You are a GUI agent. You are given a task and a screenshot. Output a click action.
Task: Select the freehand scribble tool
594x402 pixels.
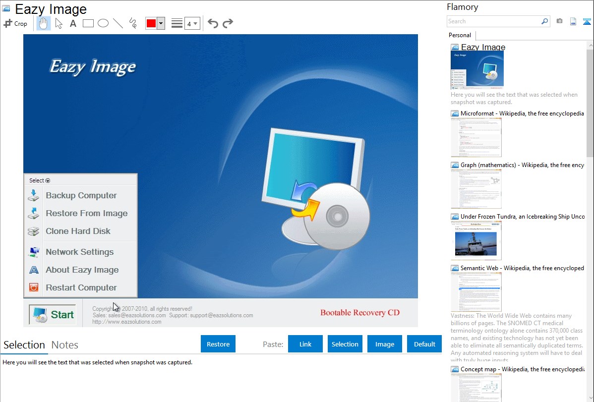(133, 23)
